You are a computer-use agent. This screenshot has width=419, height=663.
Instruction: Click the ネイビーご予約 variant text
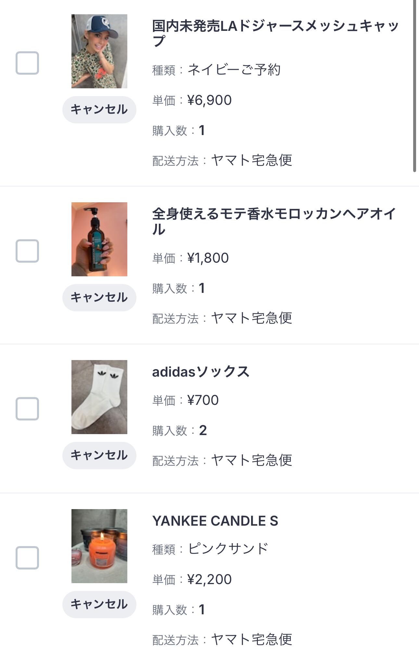[234, 69]
